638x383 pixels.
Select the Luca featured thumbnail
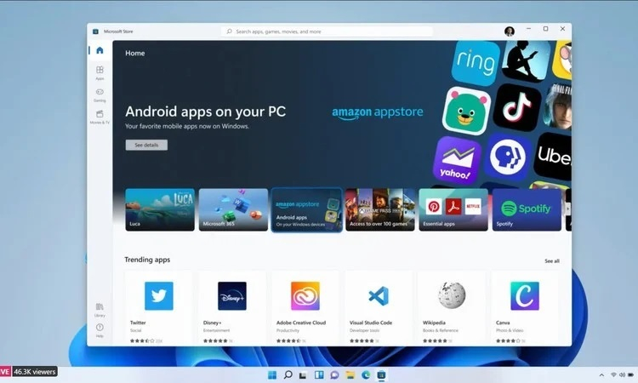pyautogui.click(x=160, y=210)
